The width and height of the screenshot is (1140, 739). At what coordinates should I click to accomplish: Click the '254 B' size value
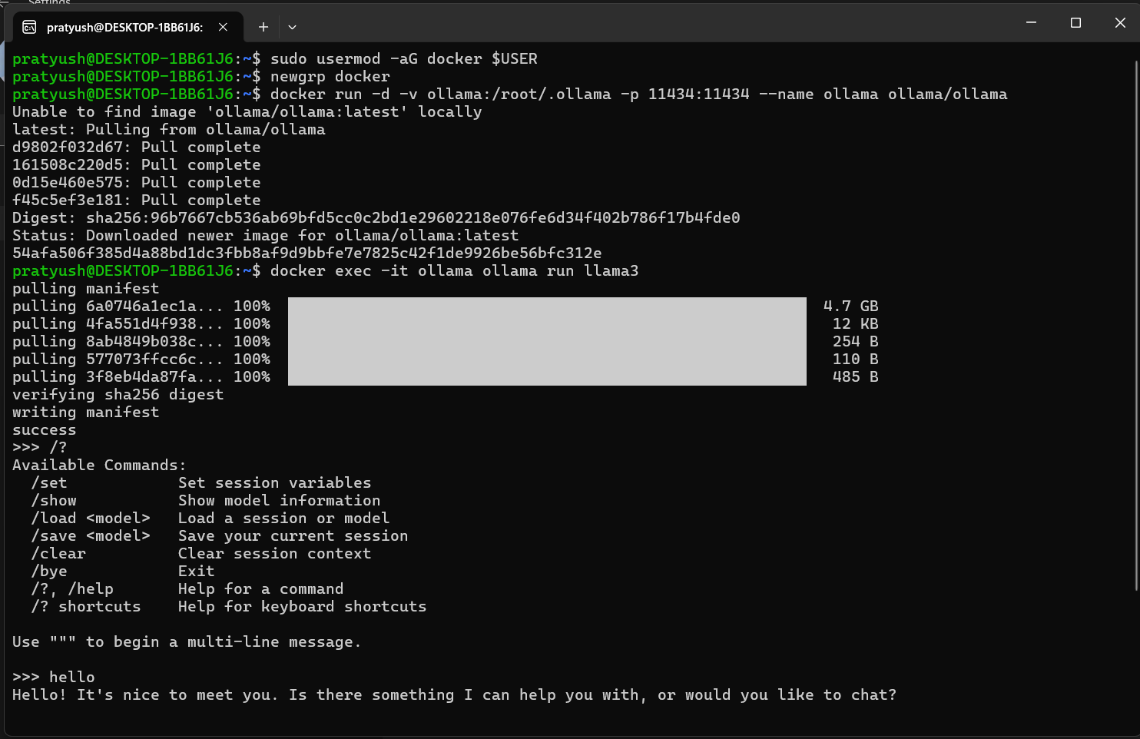coord(856,342)
